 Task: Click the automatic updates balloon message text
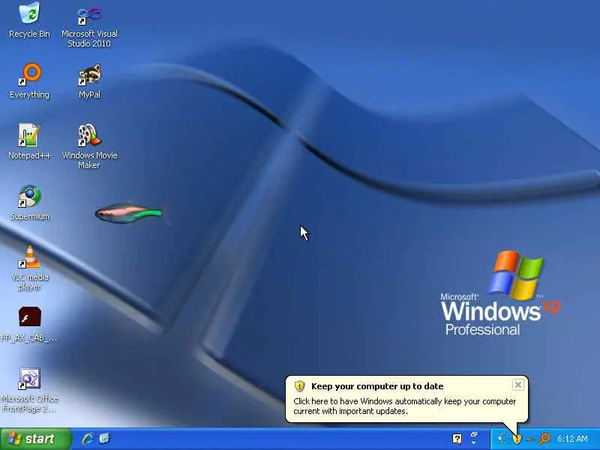point(404,406)
